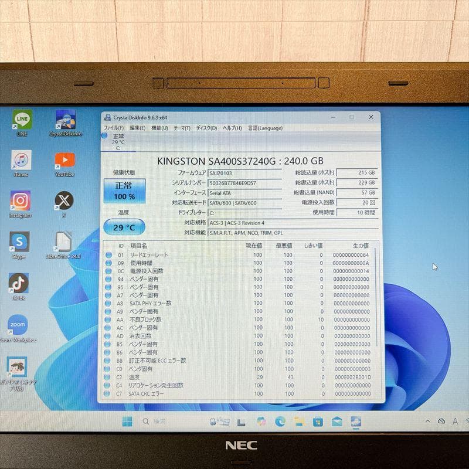The height and width of the screenshot is (469, 469).
Task: Launch iTunes from the desktop
Action: [21, 164]
